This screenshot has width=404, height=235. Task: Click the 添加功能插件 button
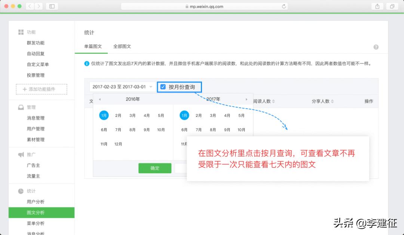tap(41, 89)
